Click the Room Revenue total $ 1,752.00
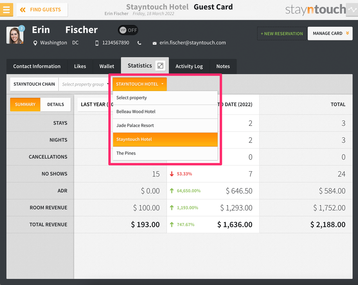The image size is (358, 285). [329, 208]
